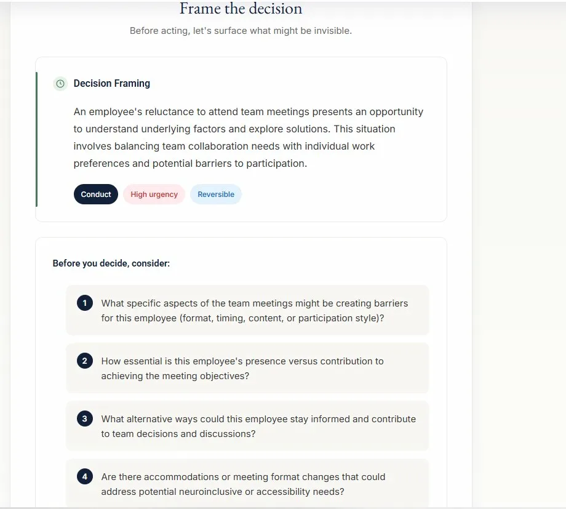Click the question about alternative ways to contribute

point(258,427)
